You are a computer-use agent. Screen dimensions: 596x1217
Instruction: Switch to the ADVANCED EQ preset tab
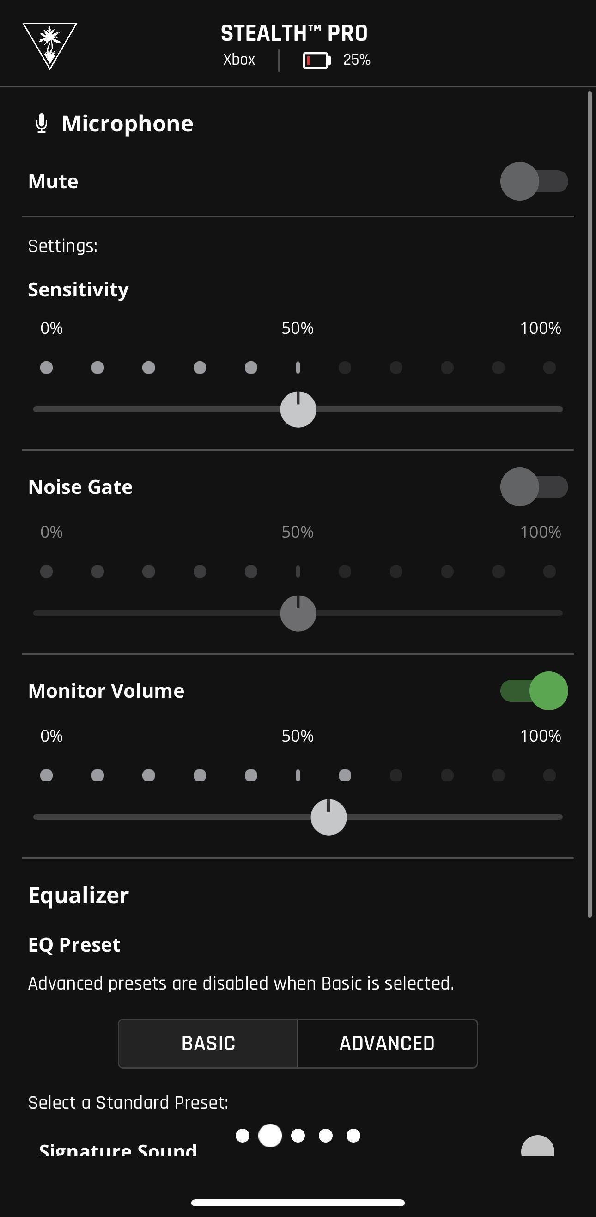387,1043
